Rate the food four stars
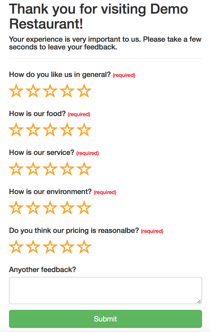The width and height of the screenshot is (210, 332). (x=67, y=130)
